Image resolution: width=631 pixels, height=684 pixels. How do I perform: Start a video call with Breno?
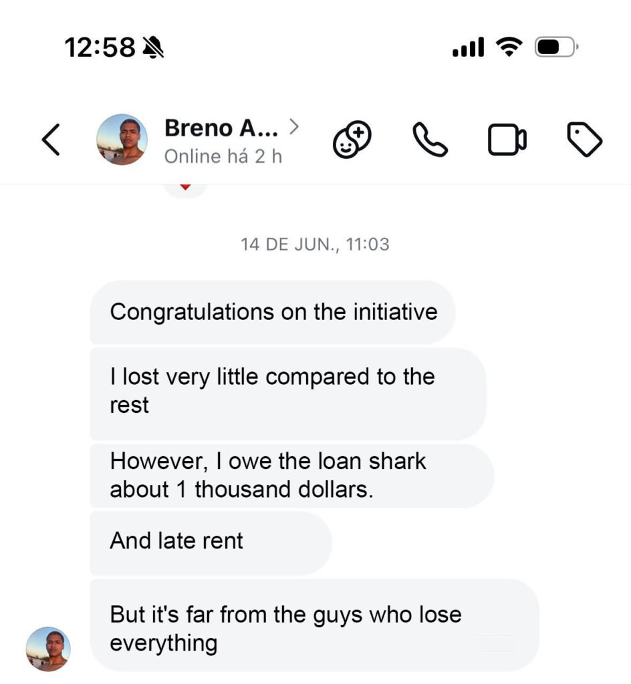pos(507,140)
